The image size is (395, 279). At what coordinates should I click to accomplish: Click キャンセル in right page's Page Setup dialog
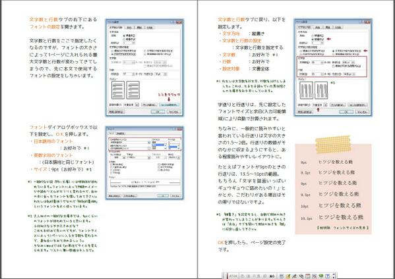(x=362, y=112)
